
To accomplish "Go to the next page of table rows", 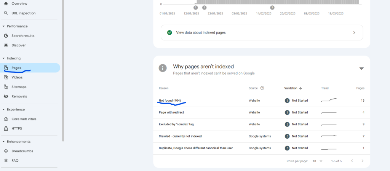I will [x=363, y=161].
